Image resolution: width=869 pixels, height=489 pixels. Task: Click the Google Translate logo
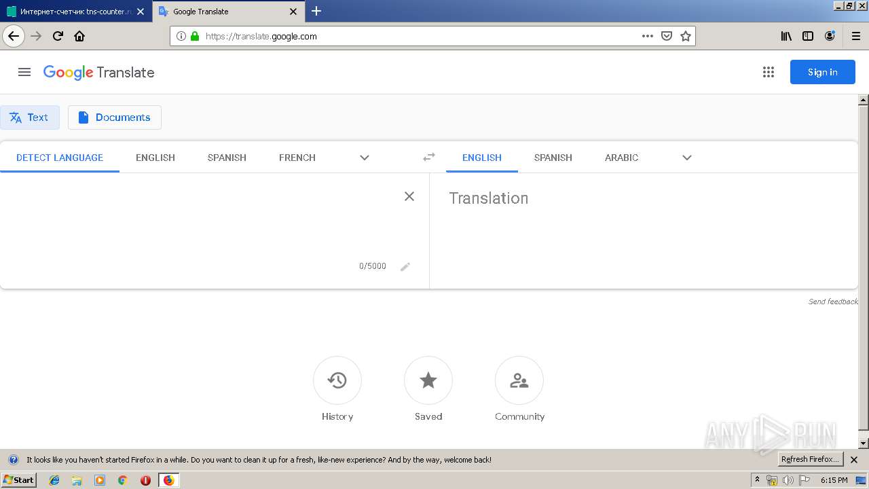[x=99, y=73]
